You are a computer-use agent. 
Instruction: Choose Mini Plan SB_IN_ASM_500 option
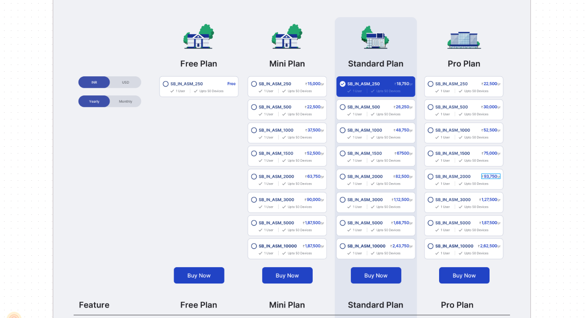(254, 107)
